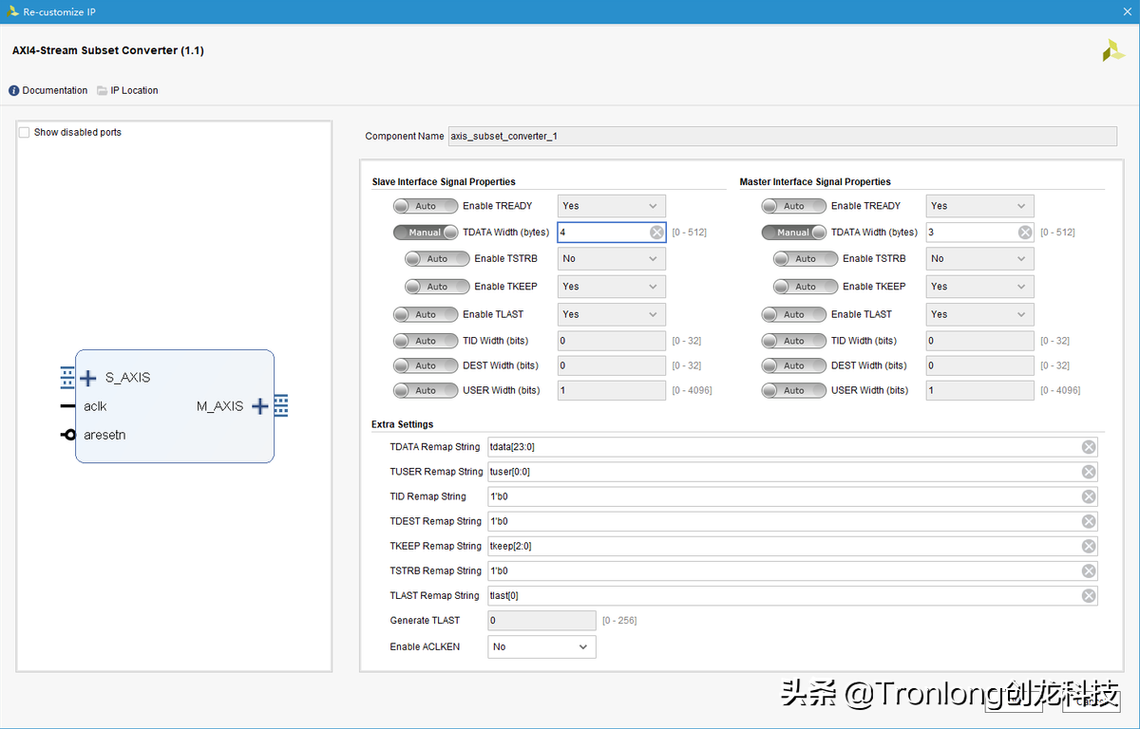Viewport: 1140px width, 729px height.
Task: Toggle Slave Enable TREADY Auto switch
Action: coord(426,206)
